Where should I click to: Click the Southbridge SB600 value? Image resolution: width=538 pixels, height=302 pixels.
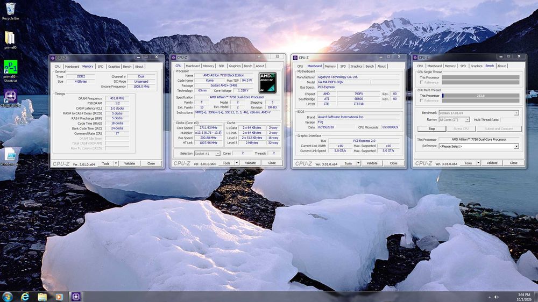coord(358,99)
